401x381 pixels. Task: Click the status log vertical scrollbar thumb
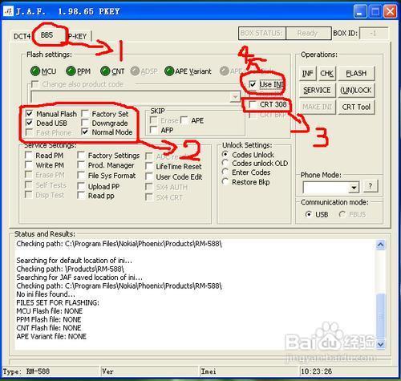[380, 315]
